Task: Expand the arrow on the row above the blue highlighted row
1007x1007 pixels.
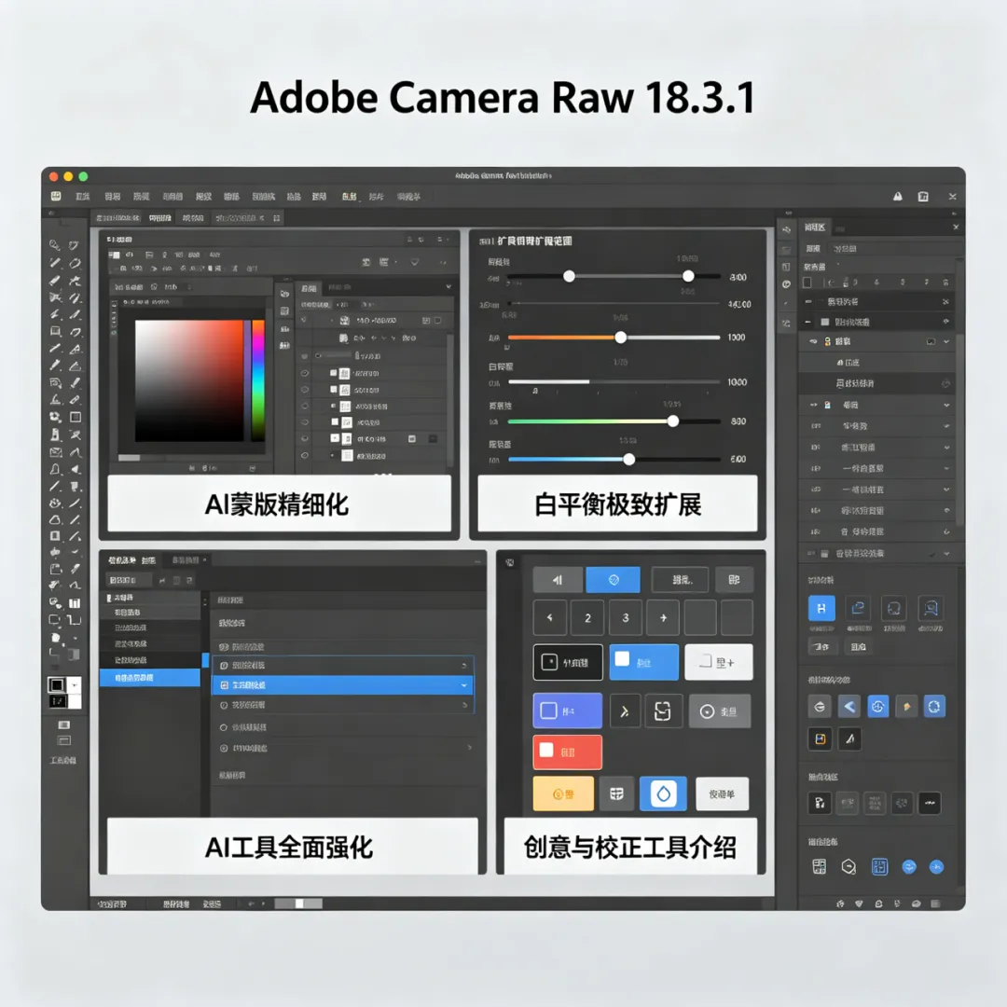Action: coord(463,666)
